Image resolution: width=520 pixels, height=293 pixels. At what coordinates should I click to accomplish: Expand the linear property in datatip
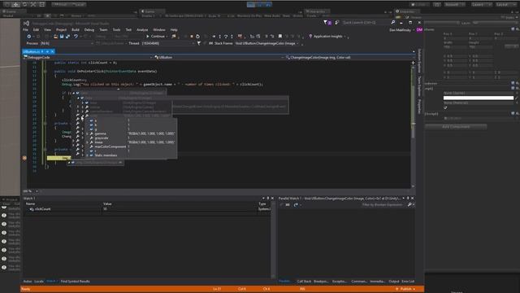click(88, 142)
